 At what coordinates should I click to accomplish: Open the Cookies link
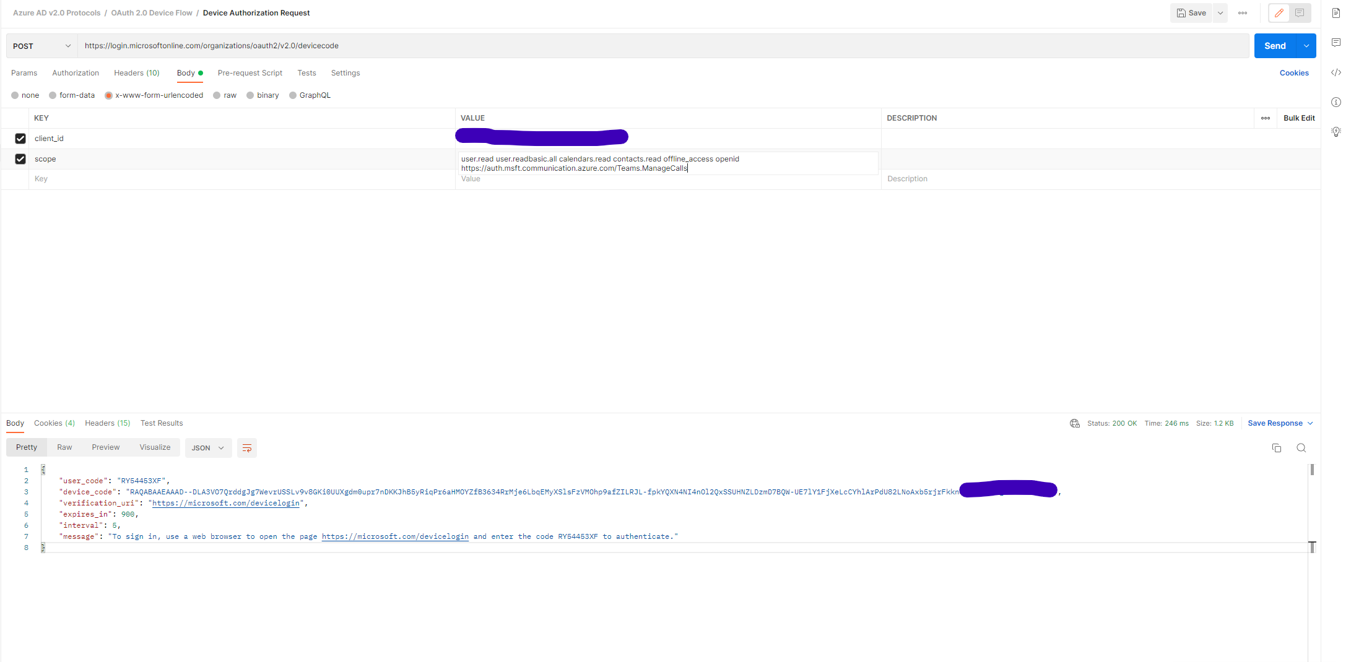pos(1294,73)
